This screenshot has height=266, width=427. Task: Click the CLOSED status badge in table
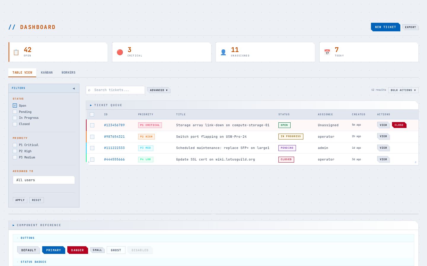click(x=286, y=160)
